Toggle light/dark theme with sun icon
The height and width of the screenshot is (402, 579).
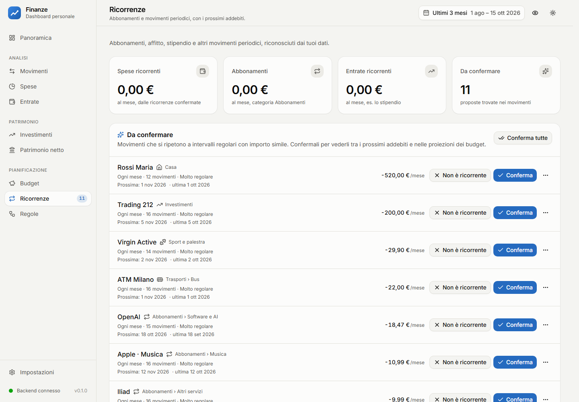553,13
